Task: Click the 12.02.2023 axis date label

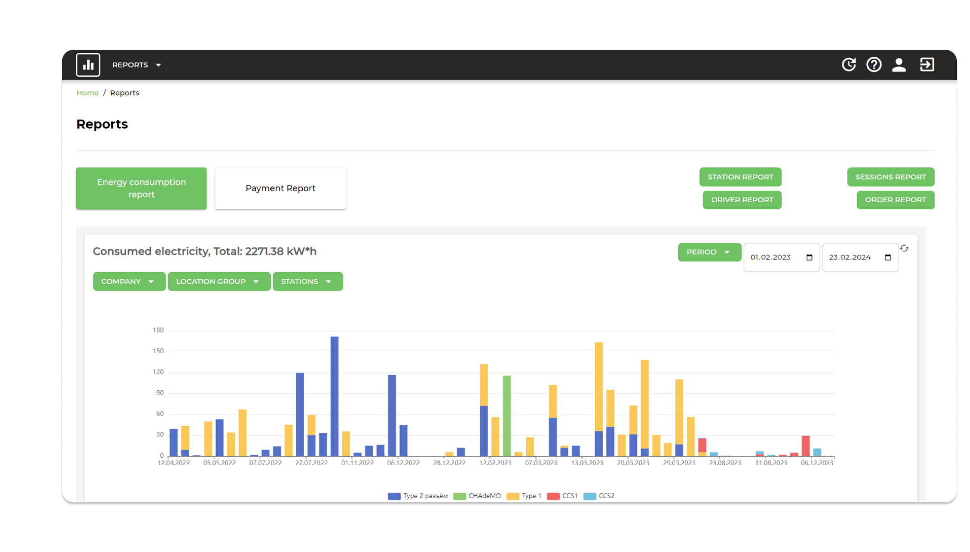Action: click(x=495, y=463)
